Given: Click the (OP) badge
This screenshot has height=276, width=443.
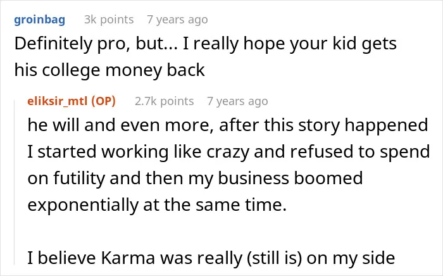Looking at the screenshot, I should (103, 101).
